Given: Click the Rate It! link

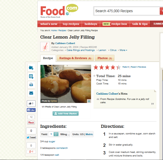Looking at the screenshot, I should tap(126, 67).
